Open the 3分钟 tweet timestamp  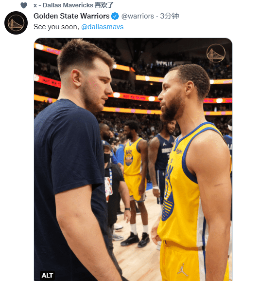pos(169,16)
